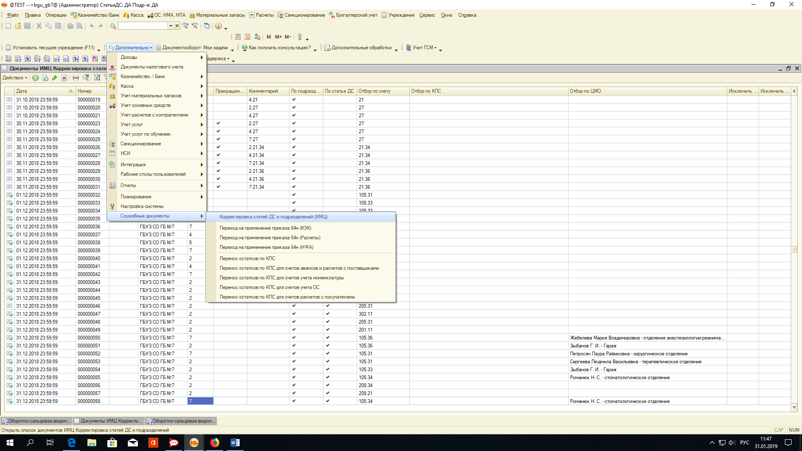Click the information help icon in toolbar
802x451 pixels.
[218, 26]
